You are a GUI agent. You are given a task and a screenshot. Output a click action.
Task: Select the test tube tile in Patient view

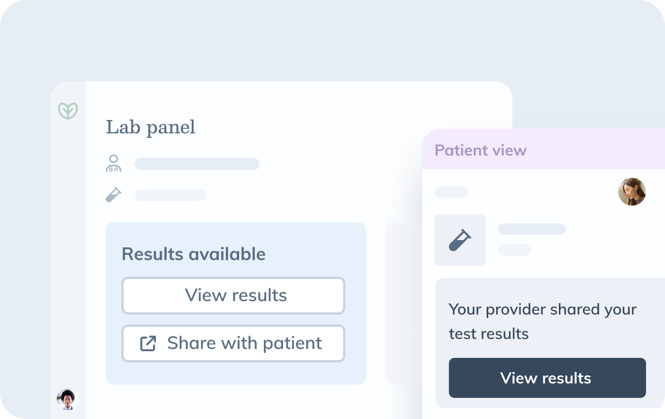[x=460, y=240]
